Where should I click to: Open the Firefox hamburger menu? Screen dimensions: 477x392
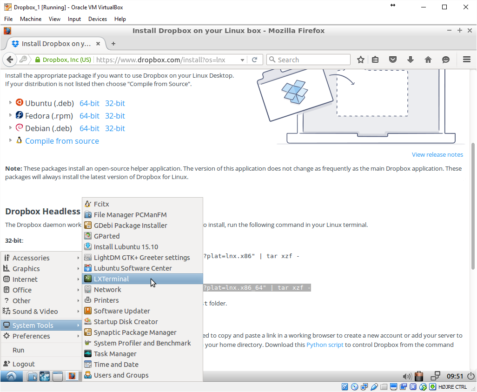pos(467,60)
